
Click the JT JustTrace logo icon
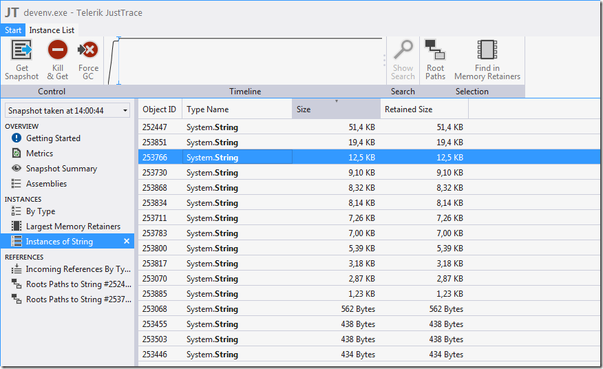point(12,12)
